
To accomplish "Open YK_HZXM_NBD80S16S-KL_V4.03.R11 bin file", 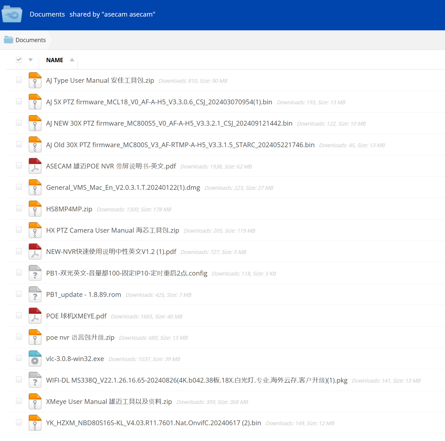I will [x=153, y=423].
